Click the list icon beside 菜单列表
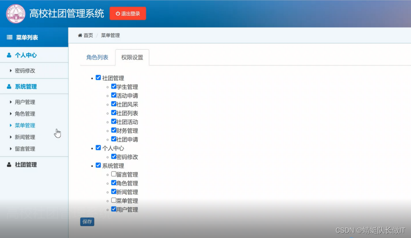Image resolution: width=411 pixels, height=238 pixels. tap(9, 37)
